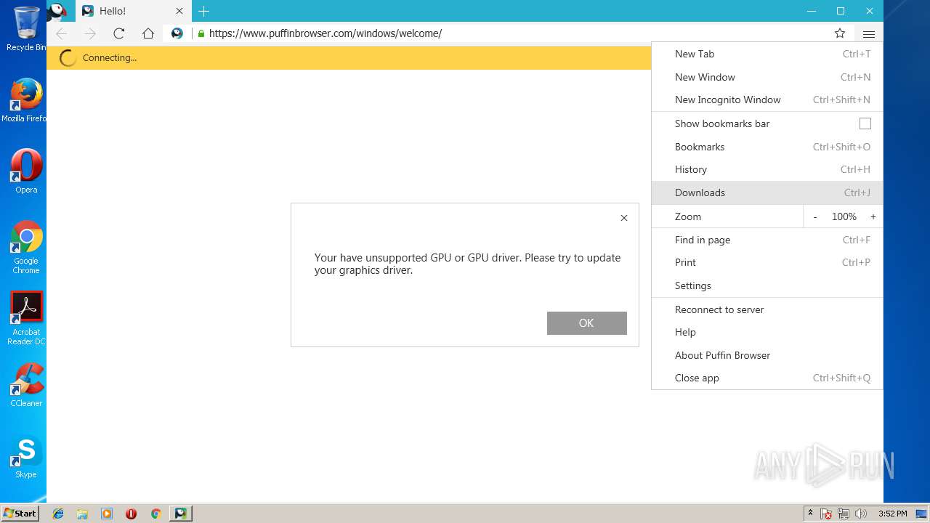Increase zoom with plus button

[x=873, y=216]
